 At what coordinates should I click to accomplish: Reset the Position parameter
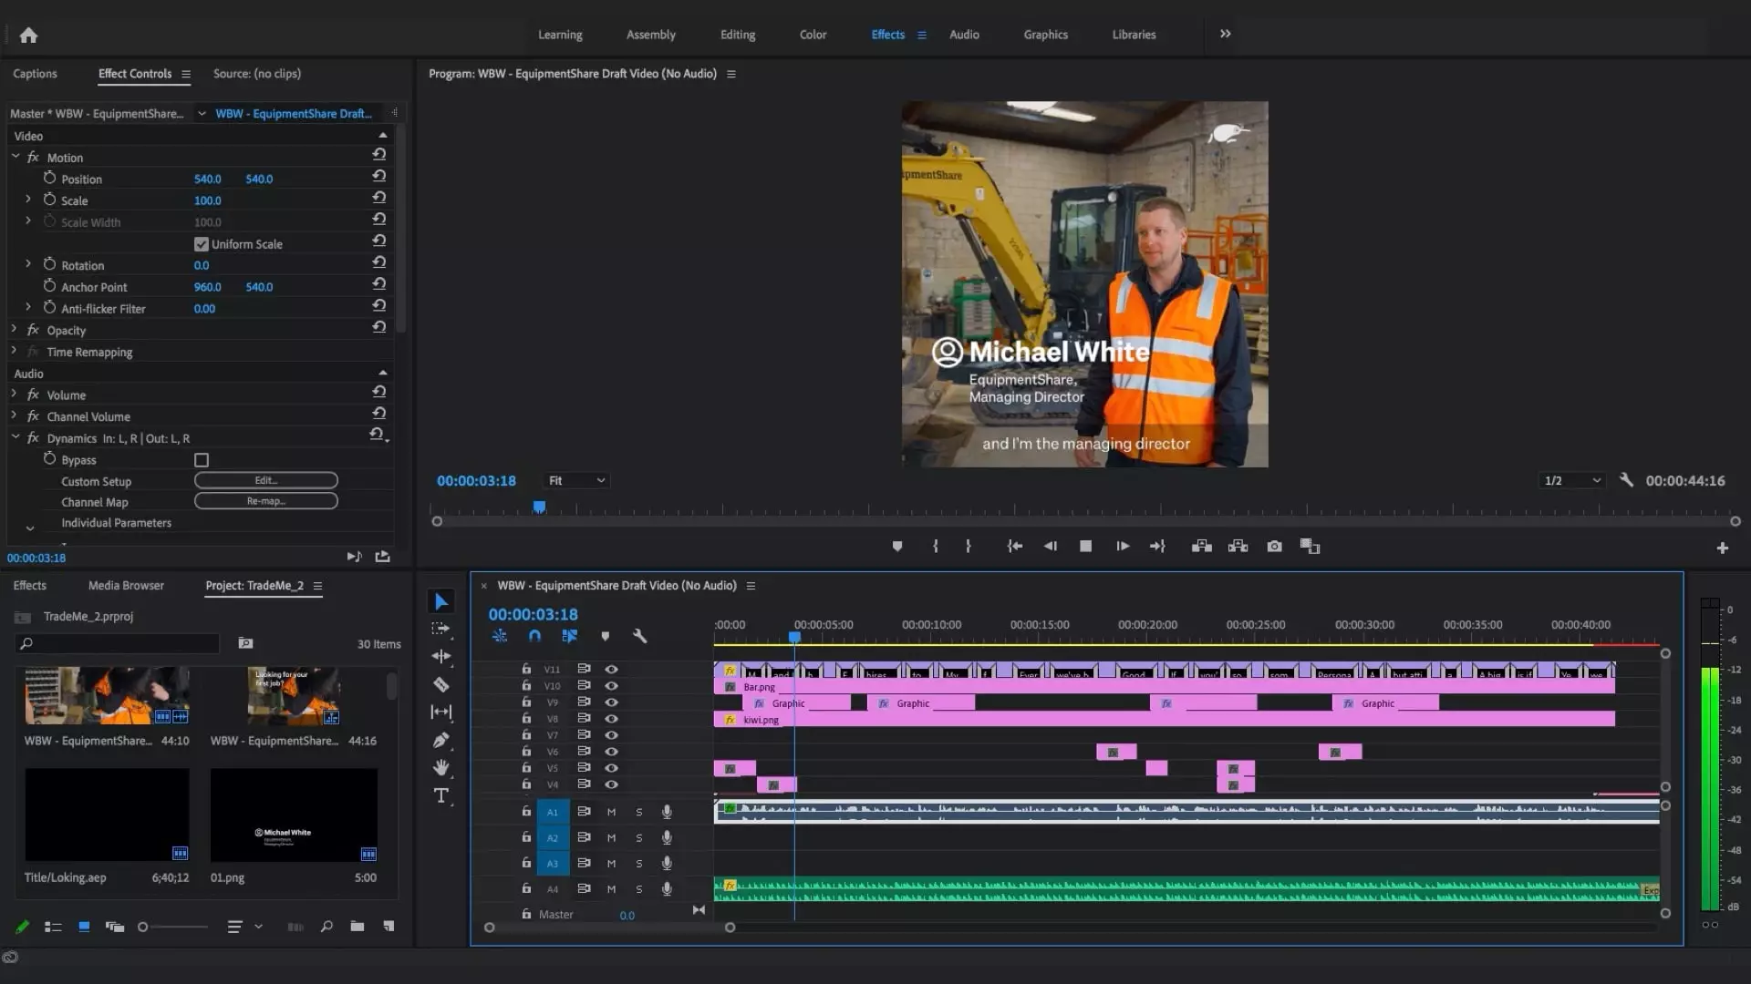(x=379, y=179)
